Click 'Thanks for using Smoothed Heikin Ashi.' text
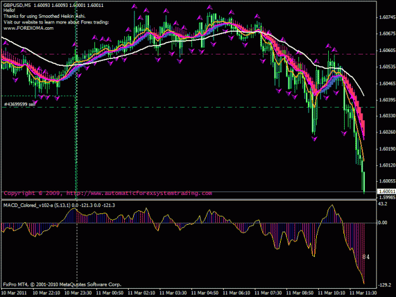Screen dimensions: 396x297 tap(44, 16)
